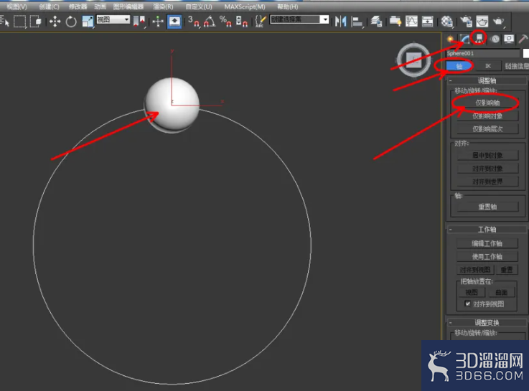Image resolution: width=529 pixels, height=391 pixels.
Task: Choose the rectangular selection region tool
Action: click(x=20, y=22)
